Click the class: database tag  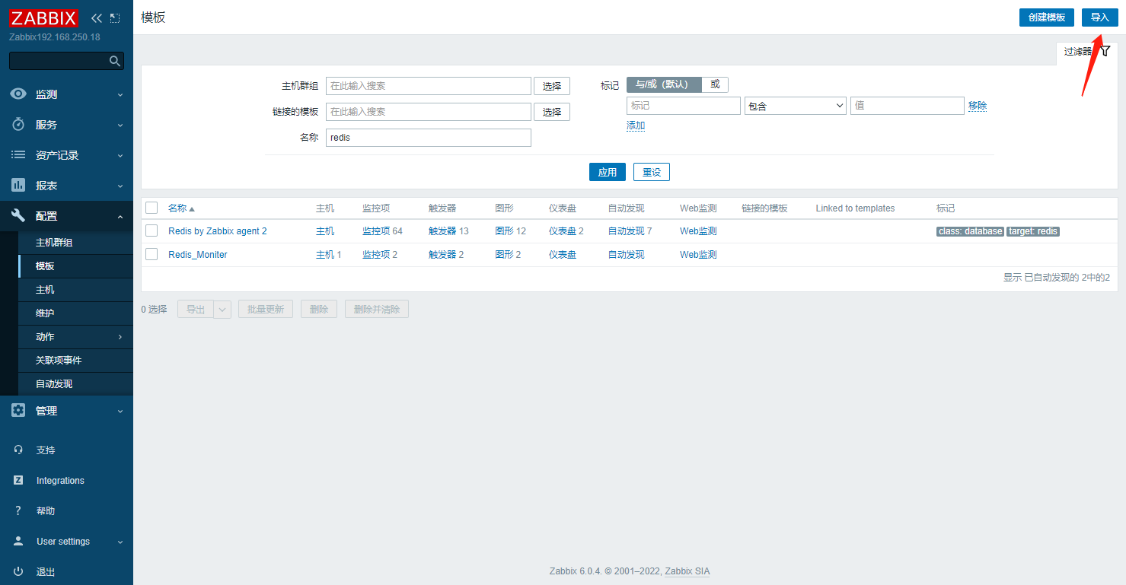[x=970, y=231]
